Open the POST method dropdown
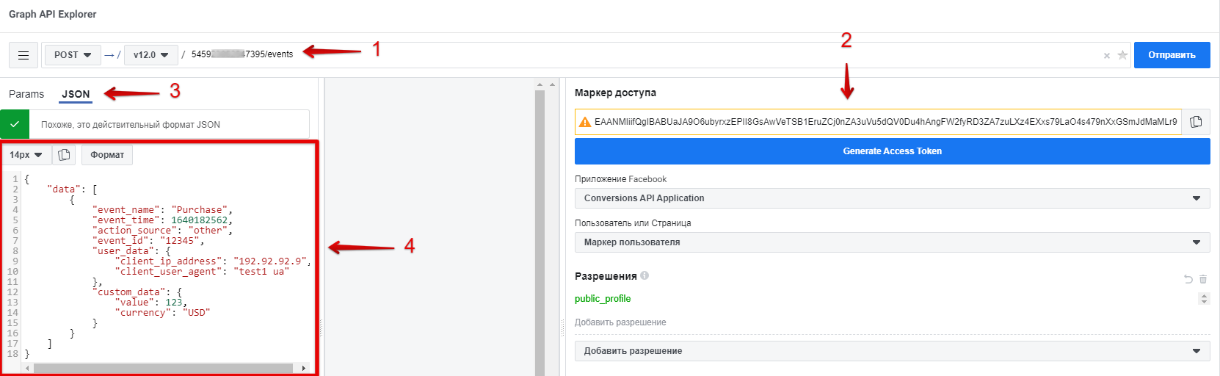Image resolution: width=1220 pixels, height=376 pixels. pos(72,55)
